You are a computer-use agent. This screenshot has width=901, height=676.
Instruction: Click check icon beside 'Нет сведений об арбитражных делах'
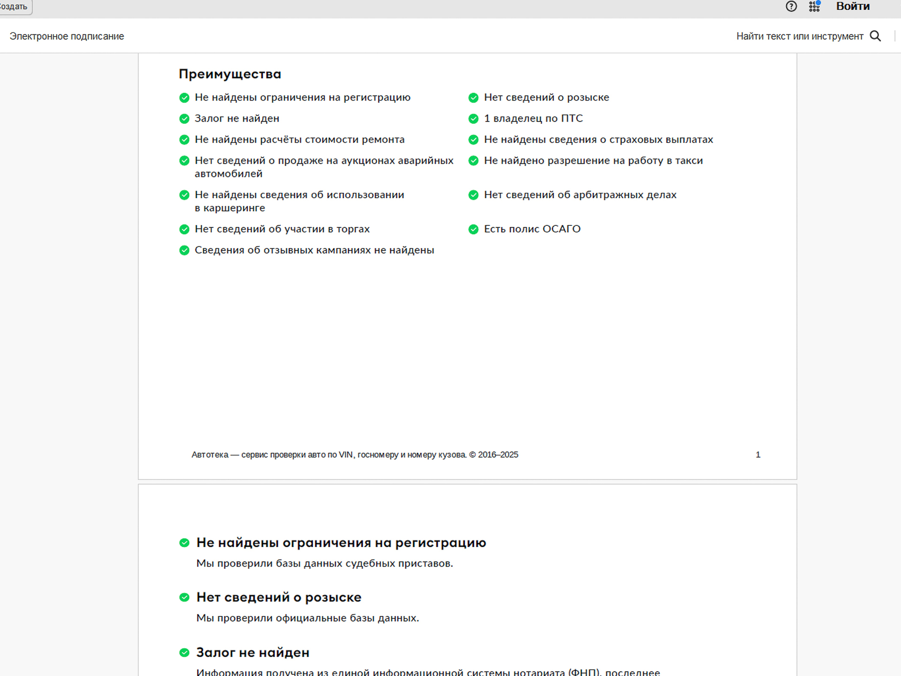(473, 195)
